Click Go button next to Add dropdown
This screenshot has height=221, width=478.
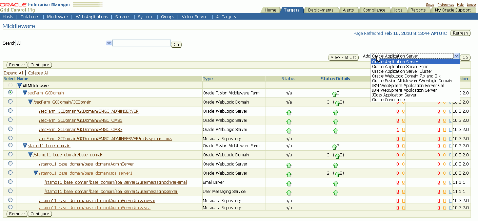click(x=465, y=58)
